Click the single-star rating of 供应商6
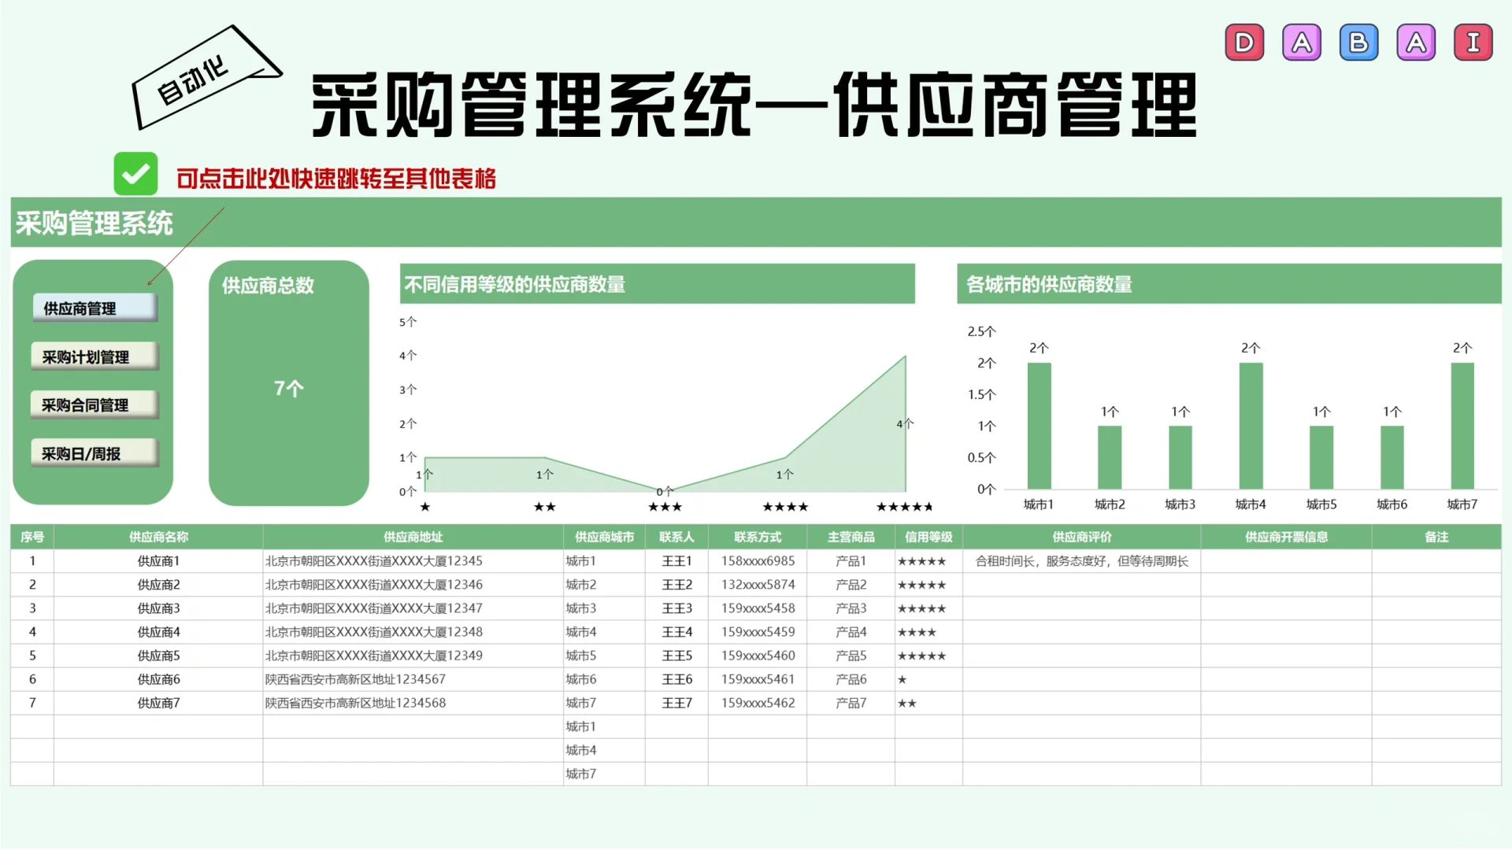Viewport: 1512px width, 850px height. coord(902,679)
